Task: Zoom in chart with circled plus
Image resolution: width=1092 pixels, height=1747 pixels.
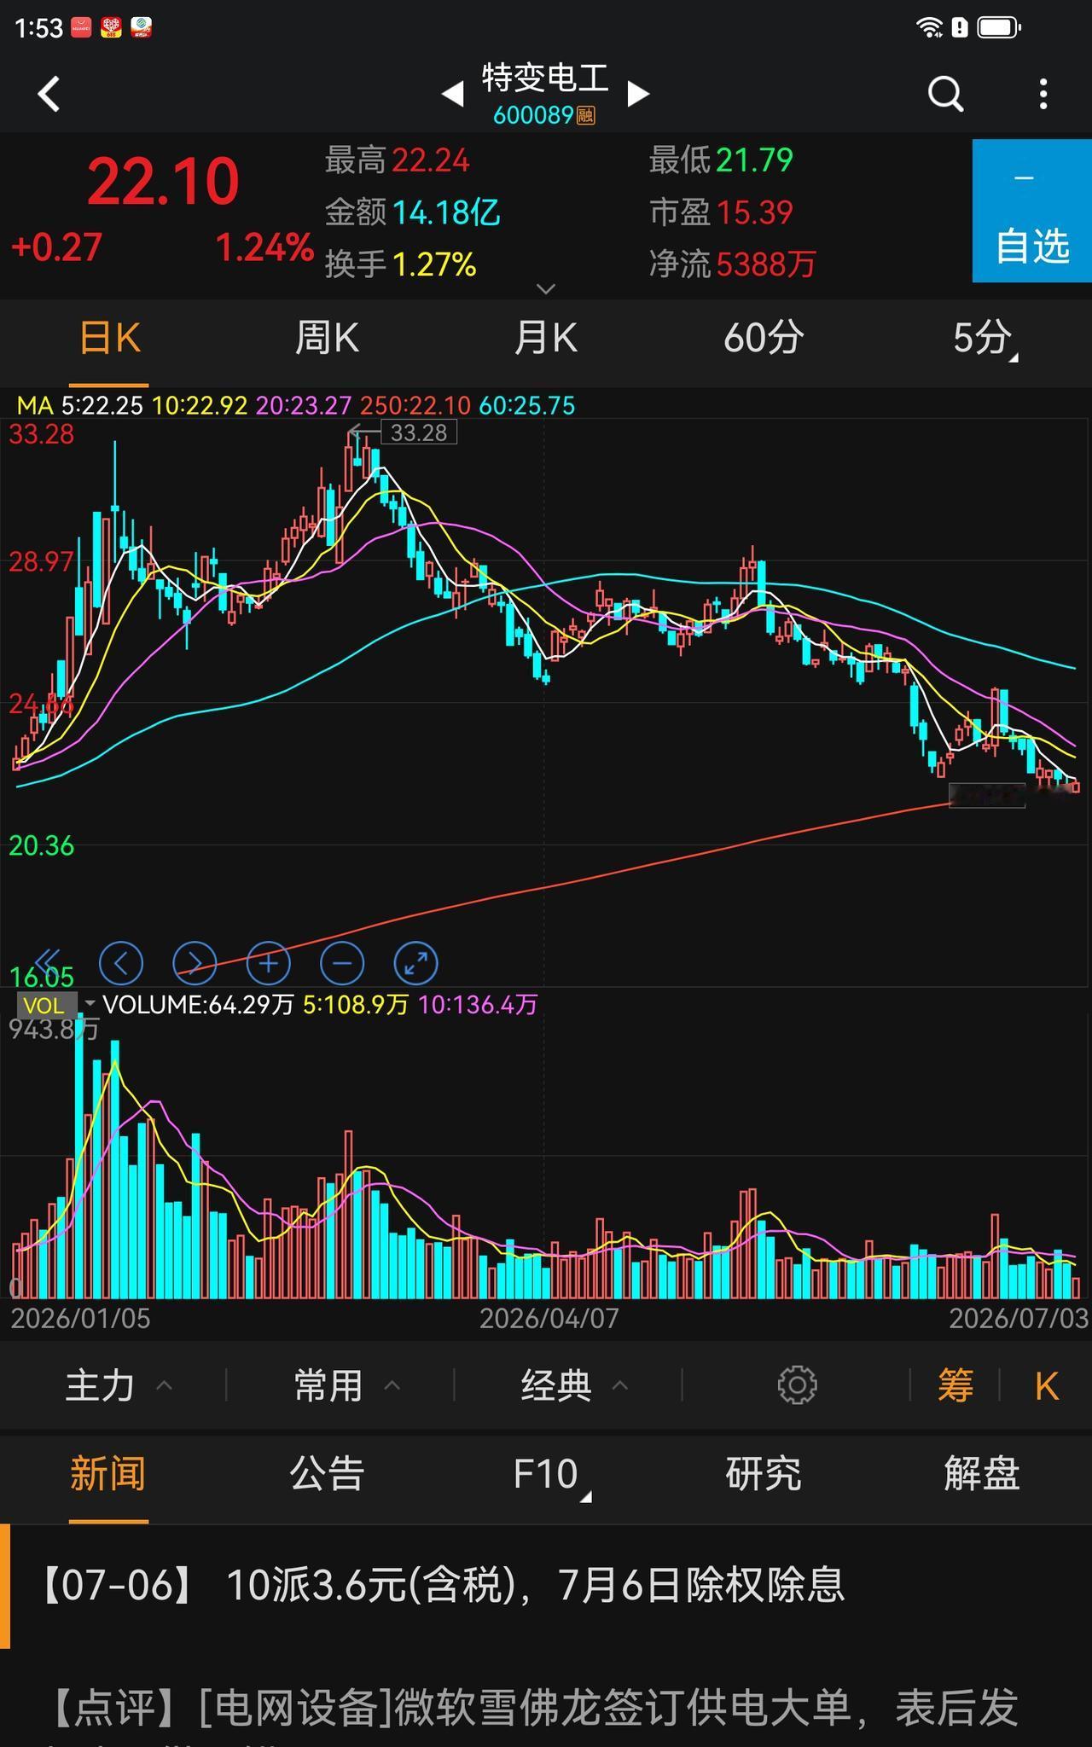Action: click(x=269, y=963)
